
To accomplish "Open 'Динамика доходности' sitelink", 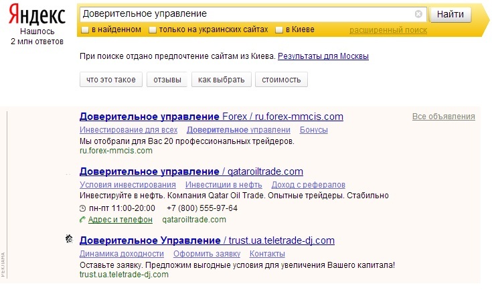I will pos(122,254).
